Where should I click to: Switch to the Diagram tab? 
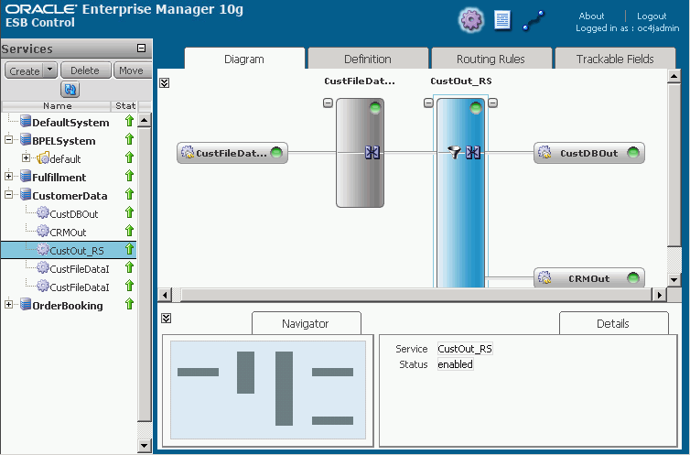pyautogui.click(x=244, y=59)
